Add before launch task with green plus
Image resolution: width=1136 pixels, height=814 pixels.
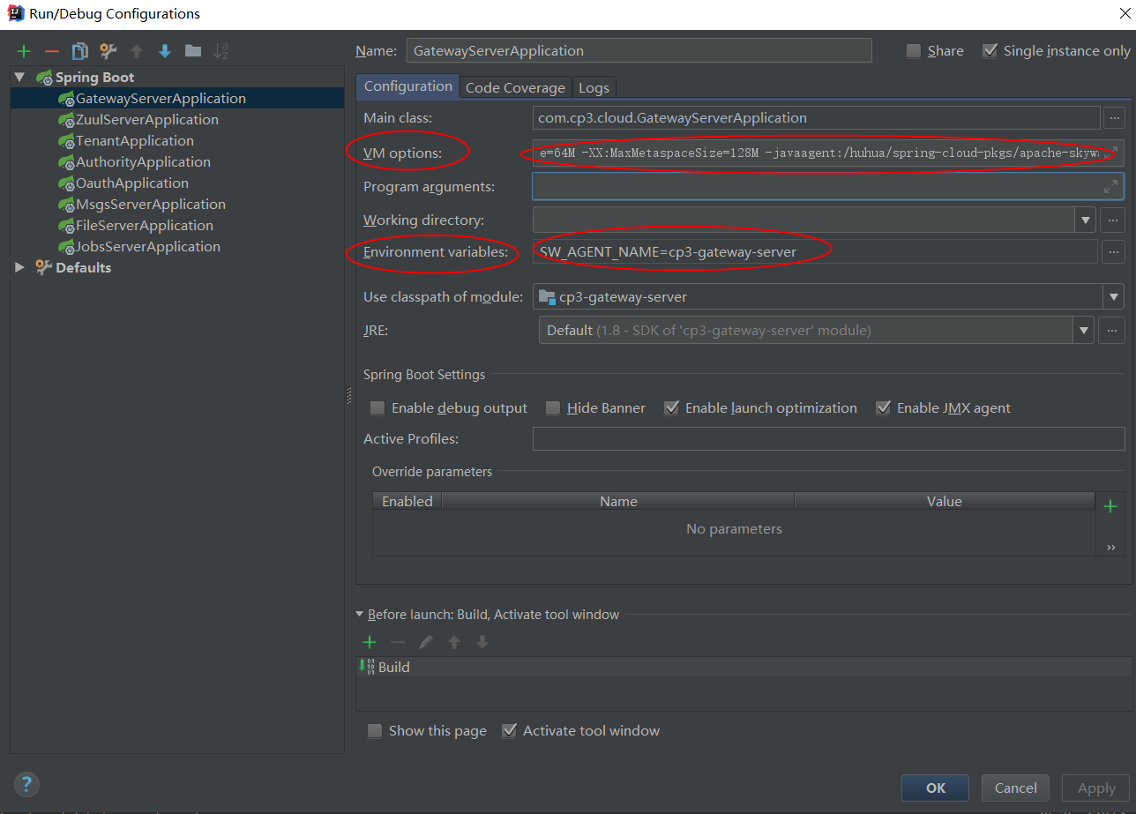370,642
